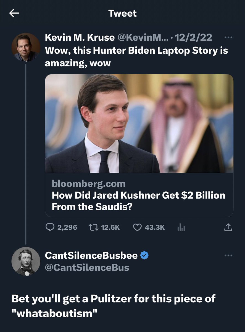The width and height of the screenshot is (245, 332).
Task: Tap the back arrow icon
Action: pos(14,13)
